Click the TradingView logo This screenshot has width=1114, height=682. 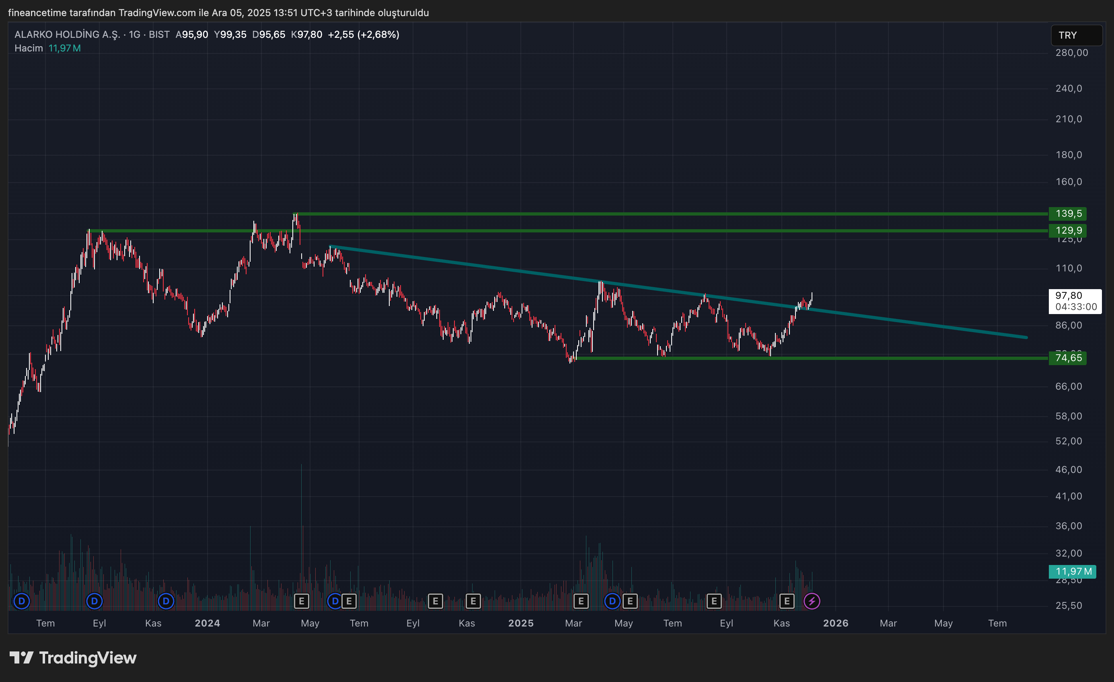pos(73,657)
